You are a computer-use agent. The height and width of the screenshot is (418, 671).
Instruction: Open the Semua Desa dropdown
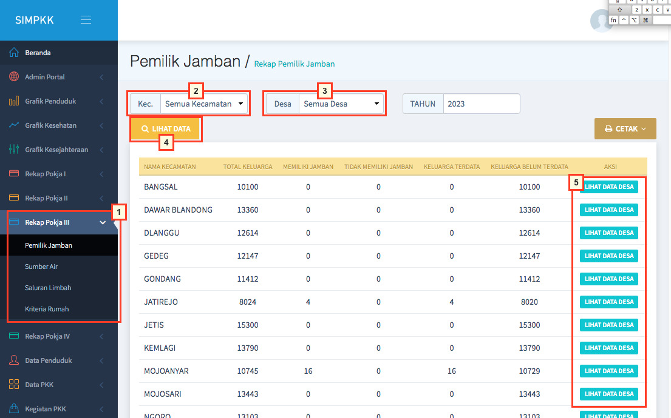pos(342,104)
